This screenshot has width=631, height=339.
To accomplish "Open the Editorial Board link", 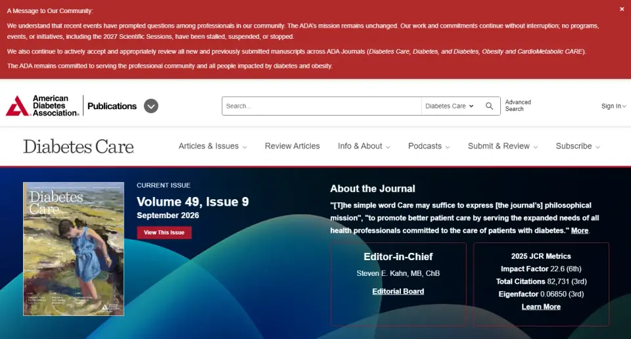I will pyautogui.click(x=398, y=291).
